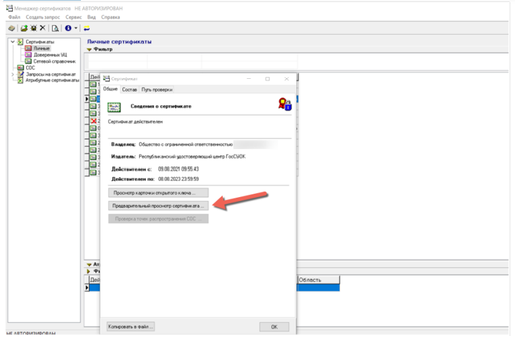This screenshot has width=515, height=340.
Task: Open dropdown arrow next to info icon
Action: click(76, 28)
